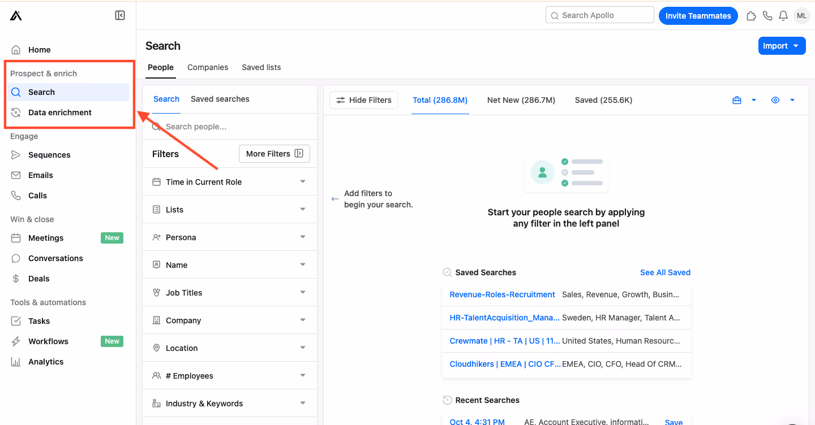
Task: Click the See All Saved link
Action: point(665,272)
